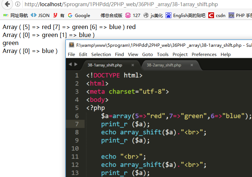Screen dimensions: 252x177
Task: Close the 38-2array_shift.php tab
Action: coord(192,65)
